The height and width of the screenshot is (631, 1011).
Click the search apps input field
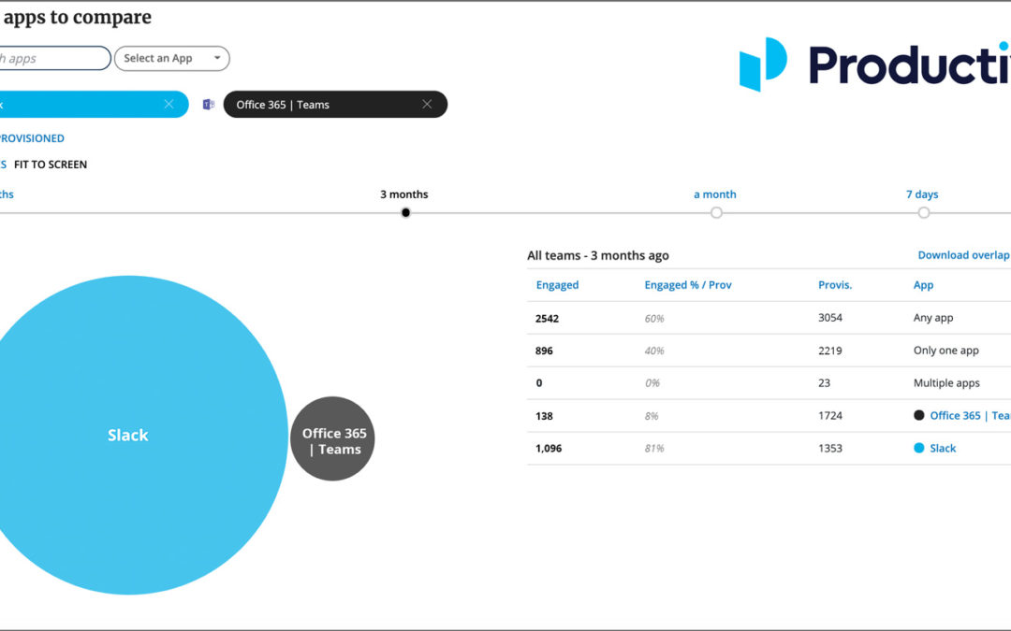click(x=54, y=58)
